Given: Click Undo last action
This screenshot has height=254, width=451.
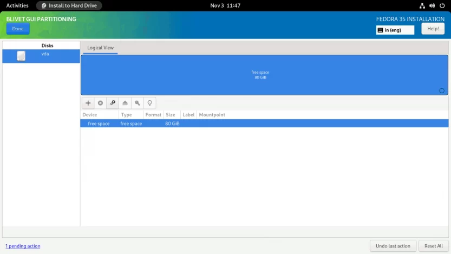Looking at the screenshot, I should pos(393,246).
